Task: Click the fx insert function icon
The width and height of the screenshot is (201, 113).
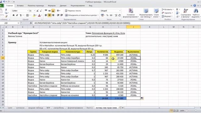Action: pos(31,23)
